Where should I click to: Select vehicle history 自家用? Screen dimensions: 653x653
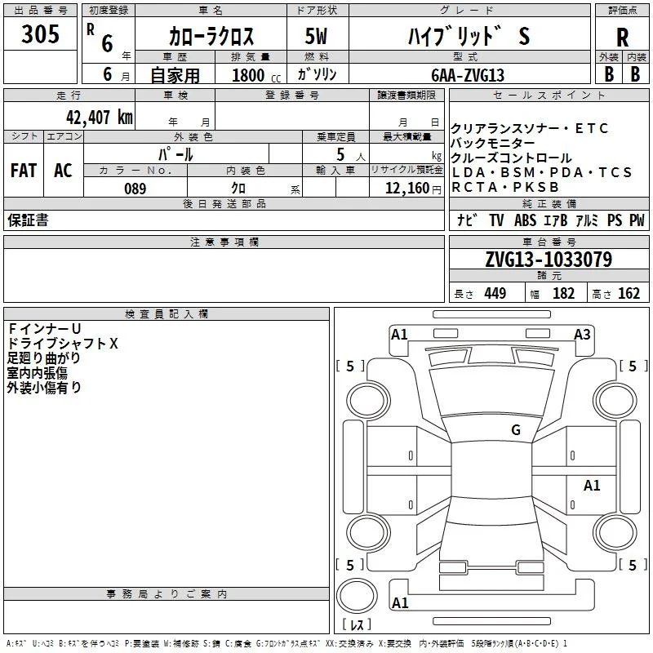coord(175,75)
